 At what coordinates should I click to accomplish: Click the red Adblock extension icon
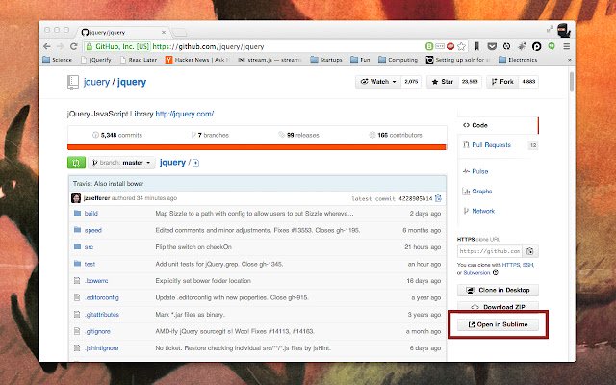pyautogui.click(x=450, y=46)
